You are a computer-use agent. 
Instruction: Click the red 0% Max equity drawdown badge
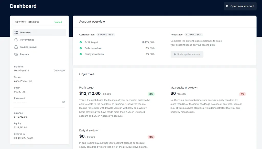(x=242, y=94)
